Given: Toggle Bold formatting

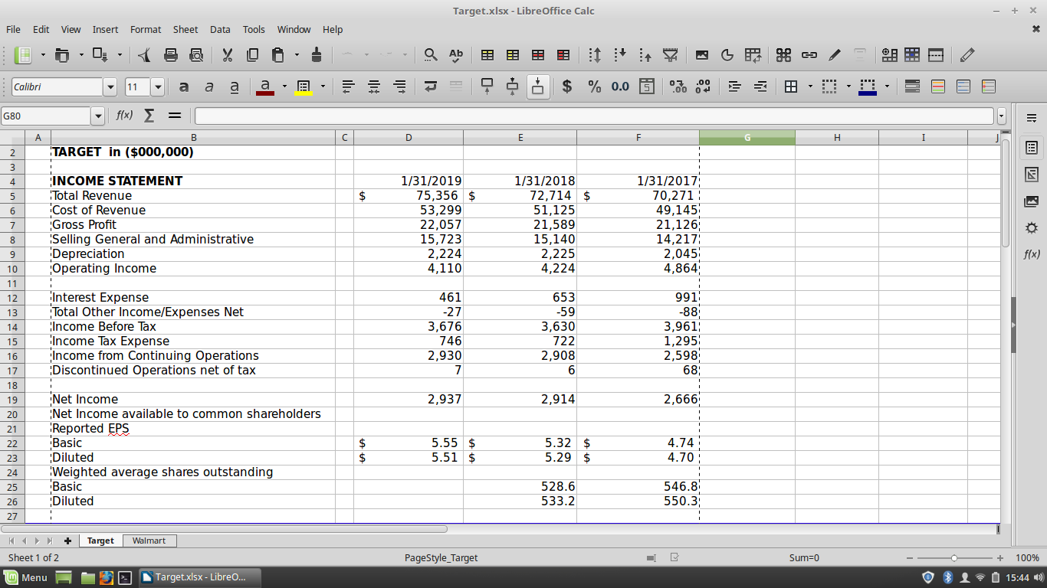Looking at the screenshot, I should click(184, 87).
